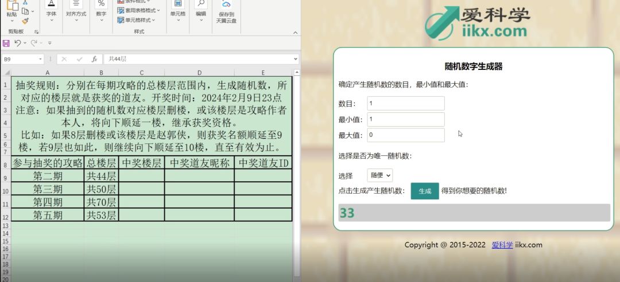Select cell 共44层
This screenshot has width=620, height=282.
tap(101, 176)
